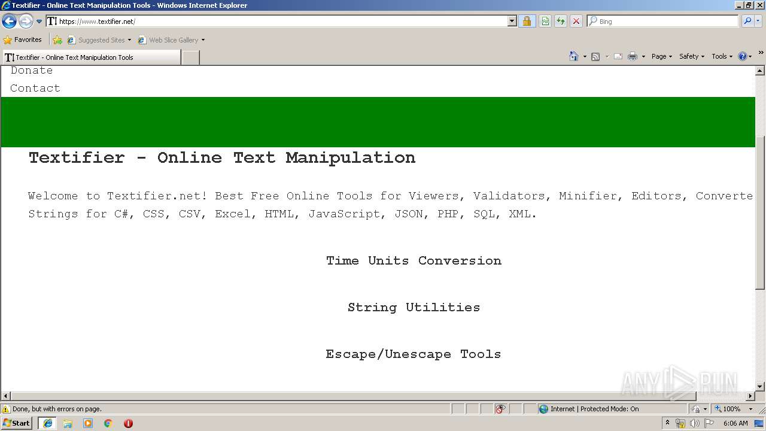This screenshot has width=766, height=431.
Task: Expand the Print options dropdown arrow
Action: pos(643,56)
